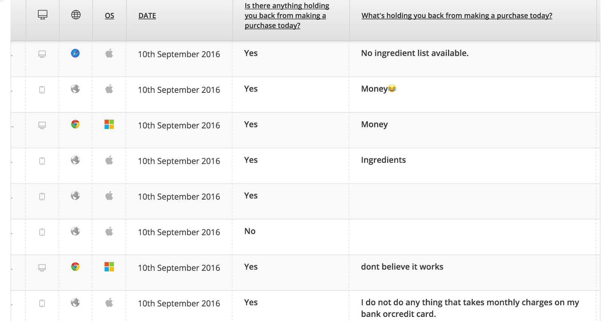Screen dimensions: 604x321
Task: Click the monitor icon in the table header
Action: [x=43, y=15]
